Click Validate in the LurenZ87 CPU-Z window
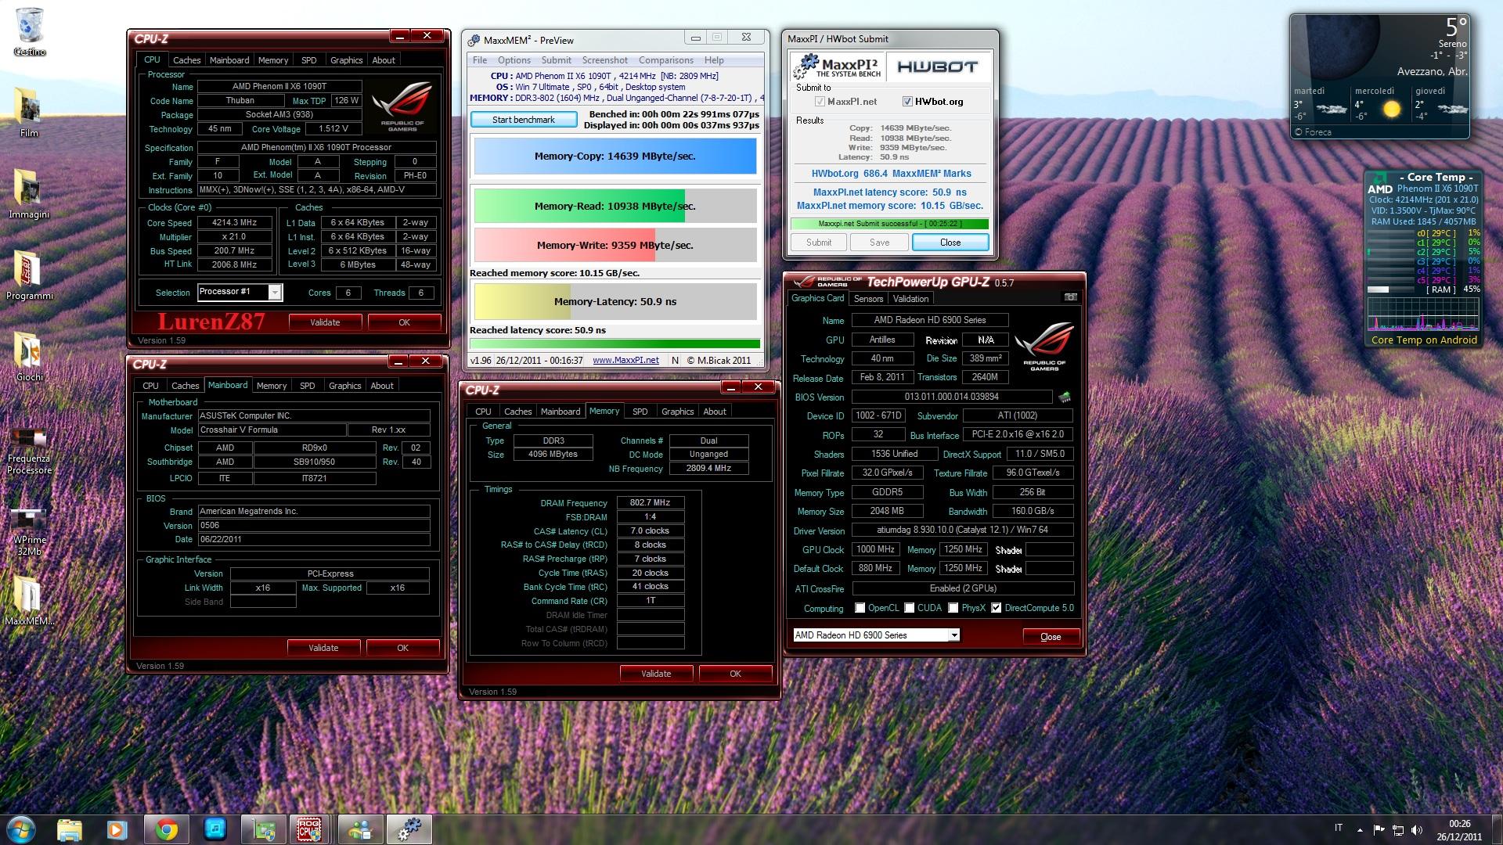The image size is (1503, 845). (x=325, y=322)
